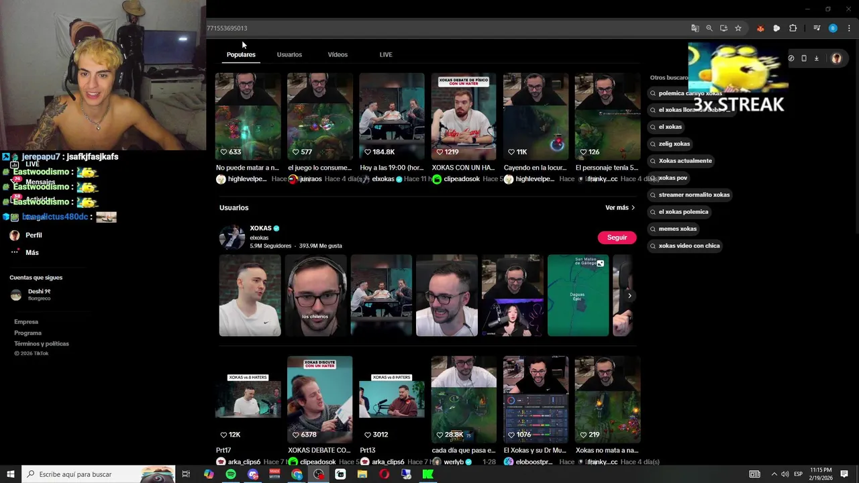The width and height of the screenshot is (859, 483).
Task: Open the Chrome profile avatar button
Action: tap(833, 28)
